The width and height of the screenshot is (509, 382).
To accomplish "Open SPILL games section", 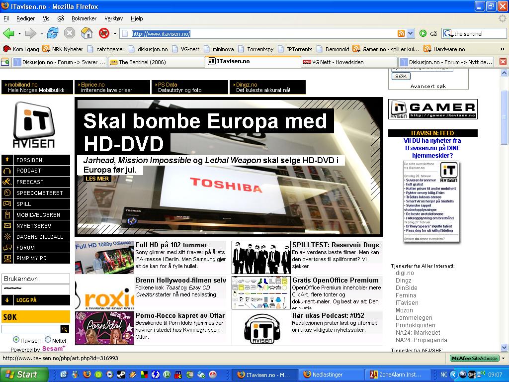I will click(x=36, y=204).
